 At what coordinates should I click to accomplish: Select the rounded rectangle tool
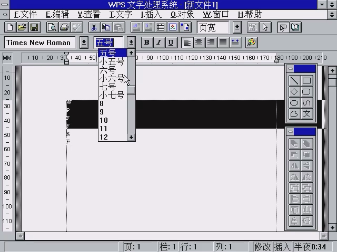click(306, 92)
